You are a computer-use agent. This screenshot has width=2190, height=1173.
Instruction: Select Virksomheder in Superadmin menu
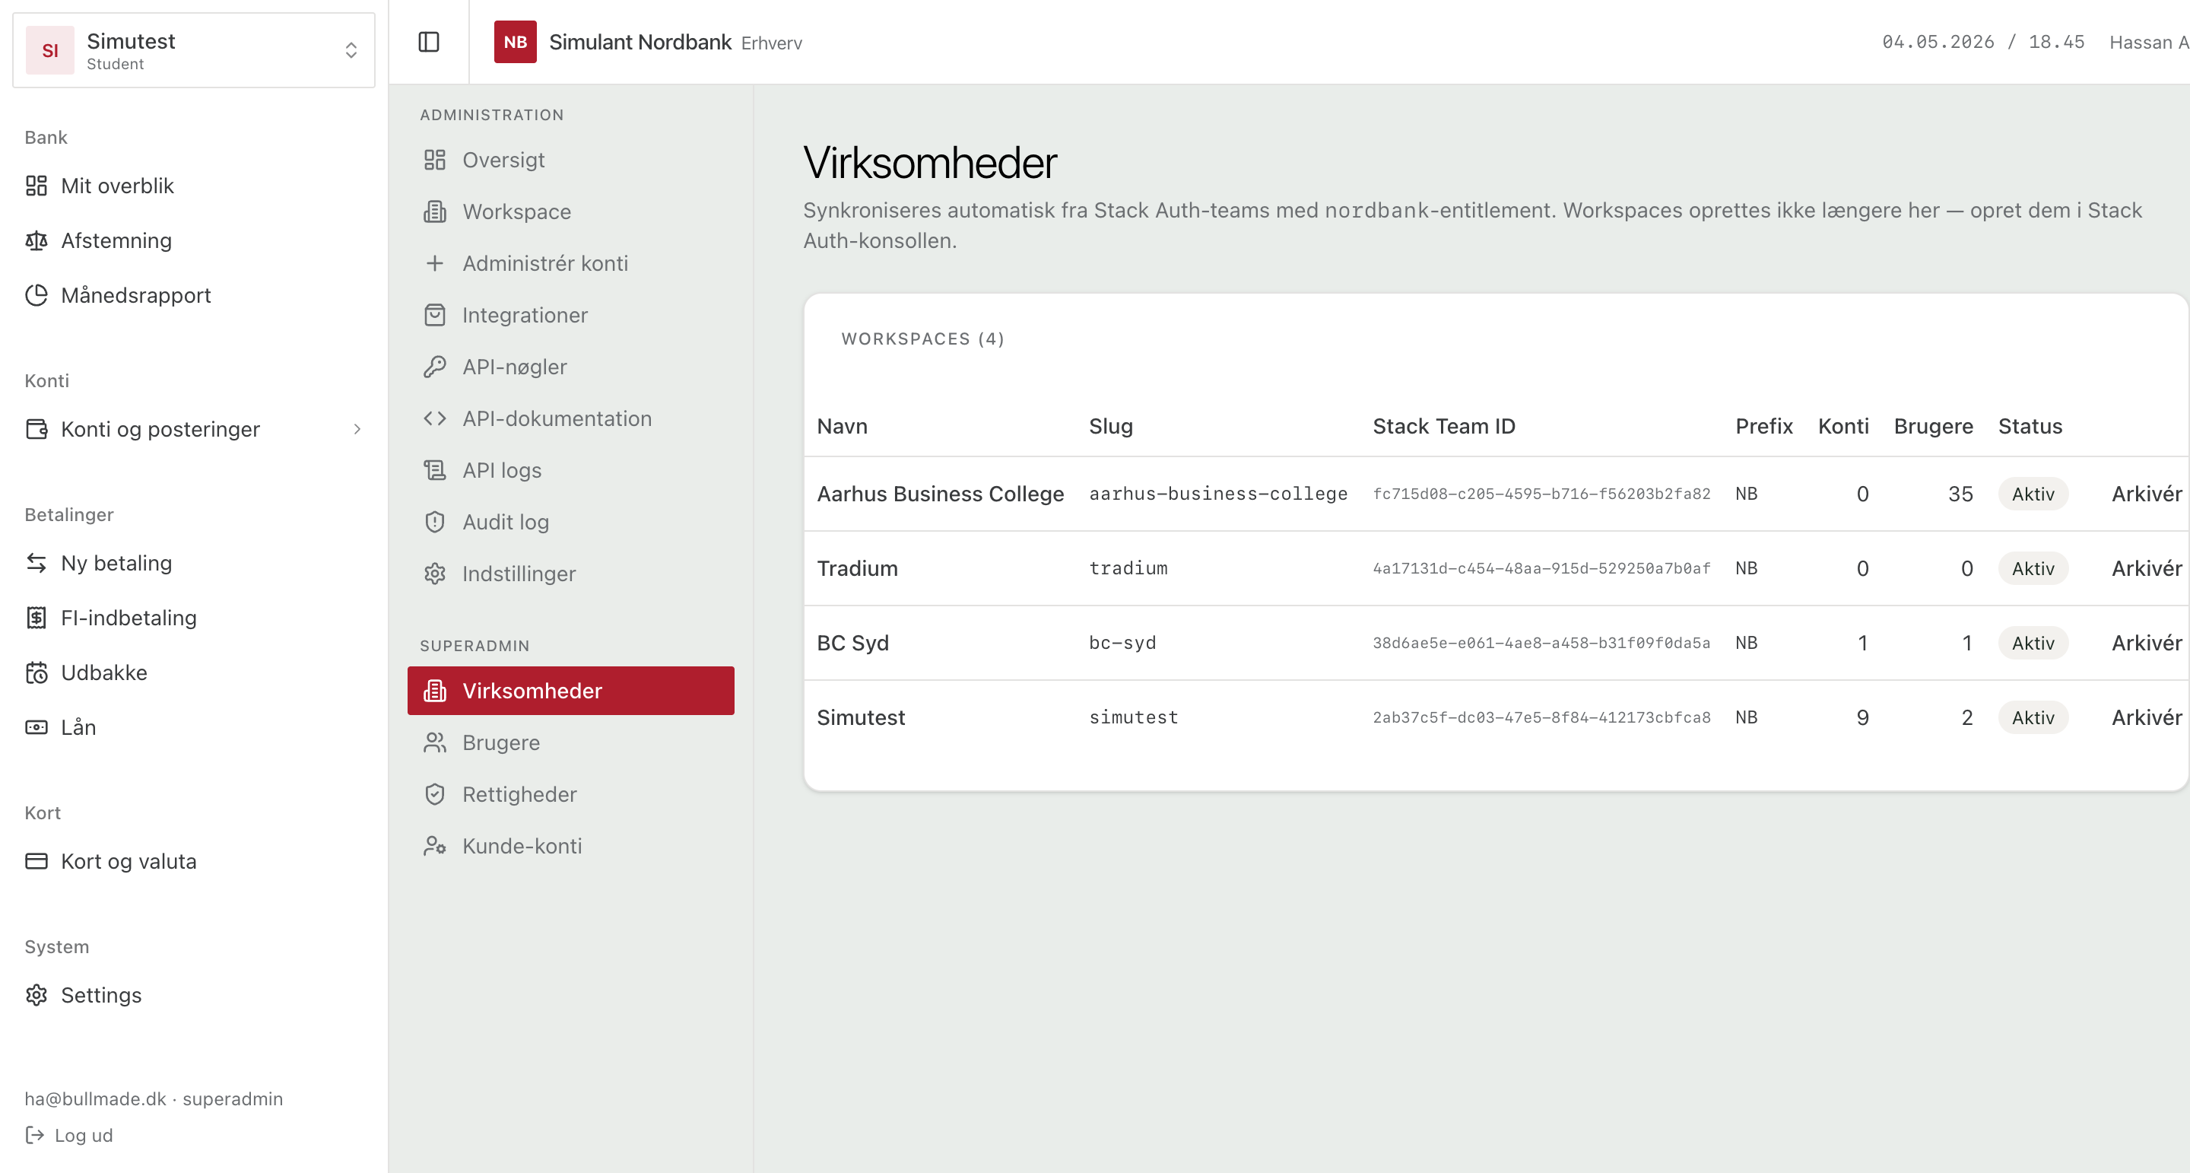pyautogui.click(x=570, y=691)
